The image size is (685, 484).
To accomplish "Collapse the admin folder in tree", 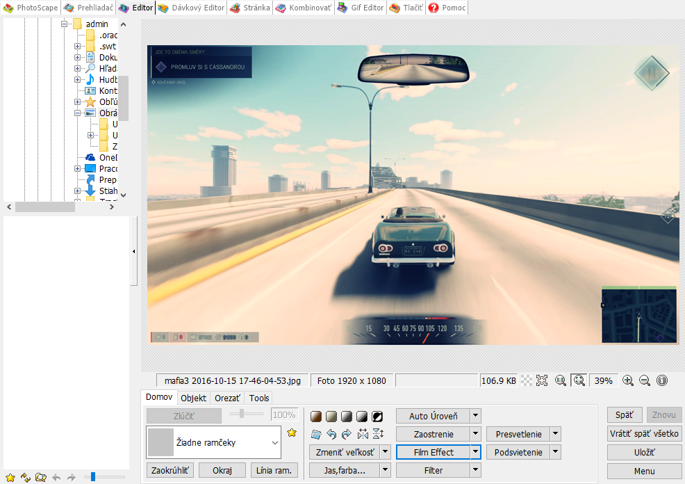I will pyautogui.click(x=64, y=24).
